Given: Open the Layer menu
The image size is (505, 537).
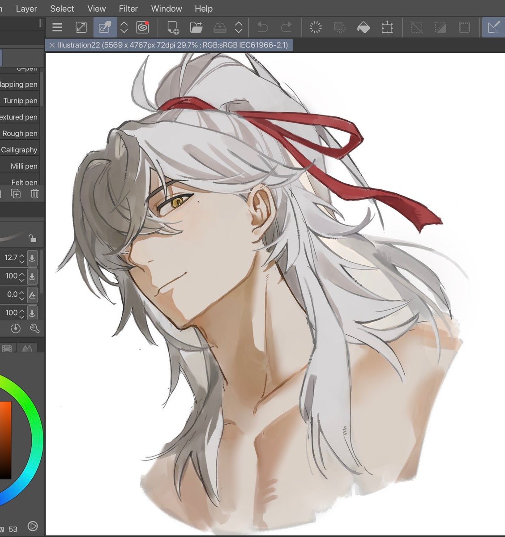Looking at the screenshot, I should tap(26, 9).
